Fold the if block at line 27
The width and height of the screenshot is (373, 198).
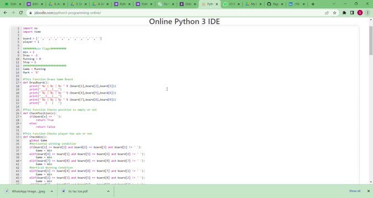(21, 117)
